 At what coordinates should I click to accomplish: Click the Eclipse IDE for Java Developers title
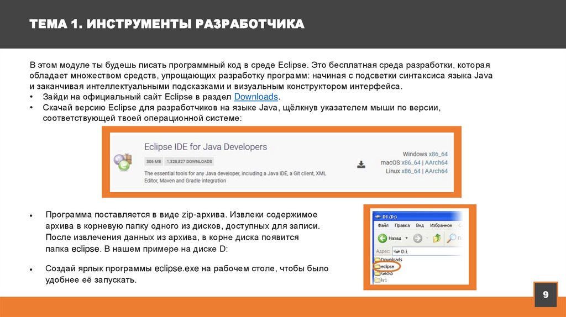206,147
